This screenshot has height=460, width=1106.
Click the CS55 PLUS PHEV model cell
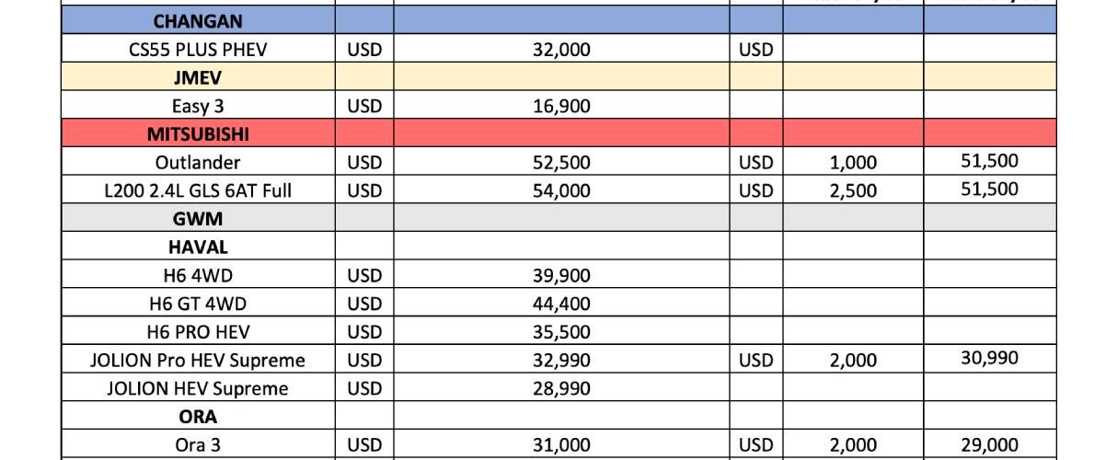pos(198,49)
